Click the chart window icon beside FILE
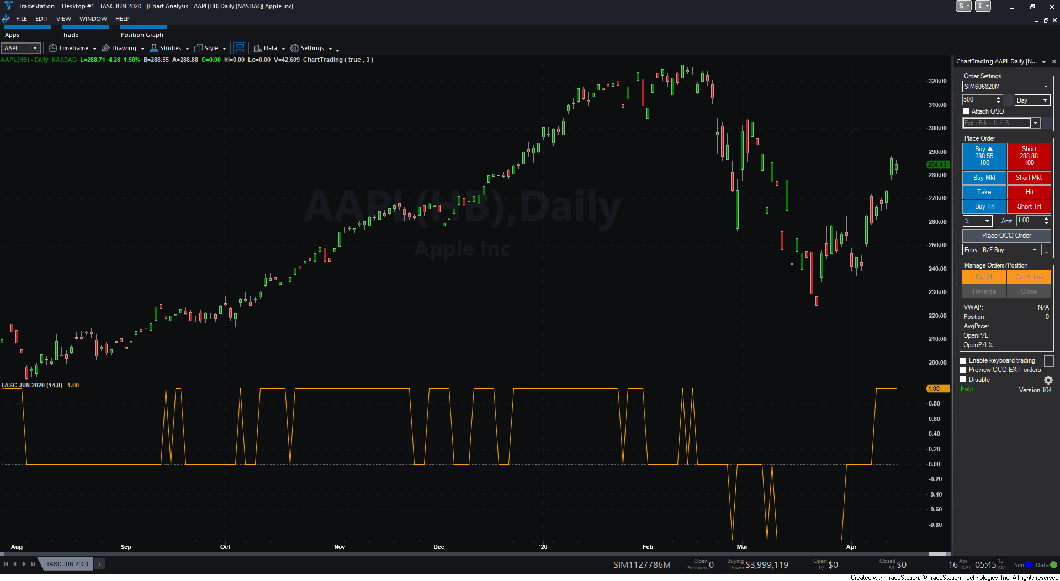 (6, 19)
